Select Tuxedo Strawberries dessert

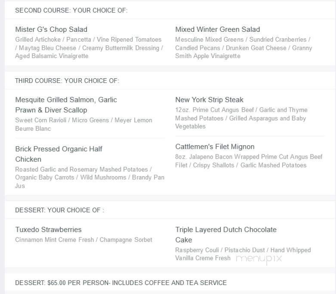[x=49, y=230]
